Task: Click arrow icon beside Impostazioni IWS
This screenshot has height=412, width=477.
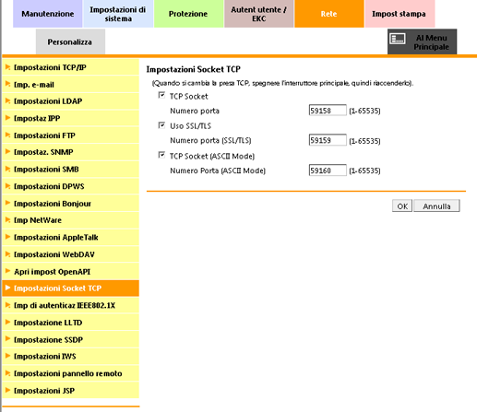Action: tap(8, 356)
